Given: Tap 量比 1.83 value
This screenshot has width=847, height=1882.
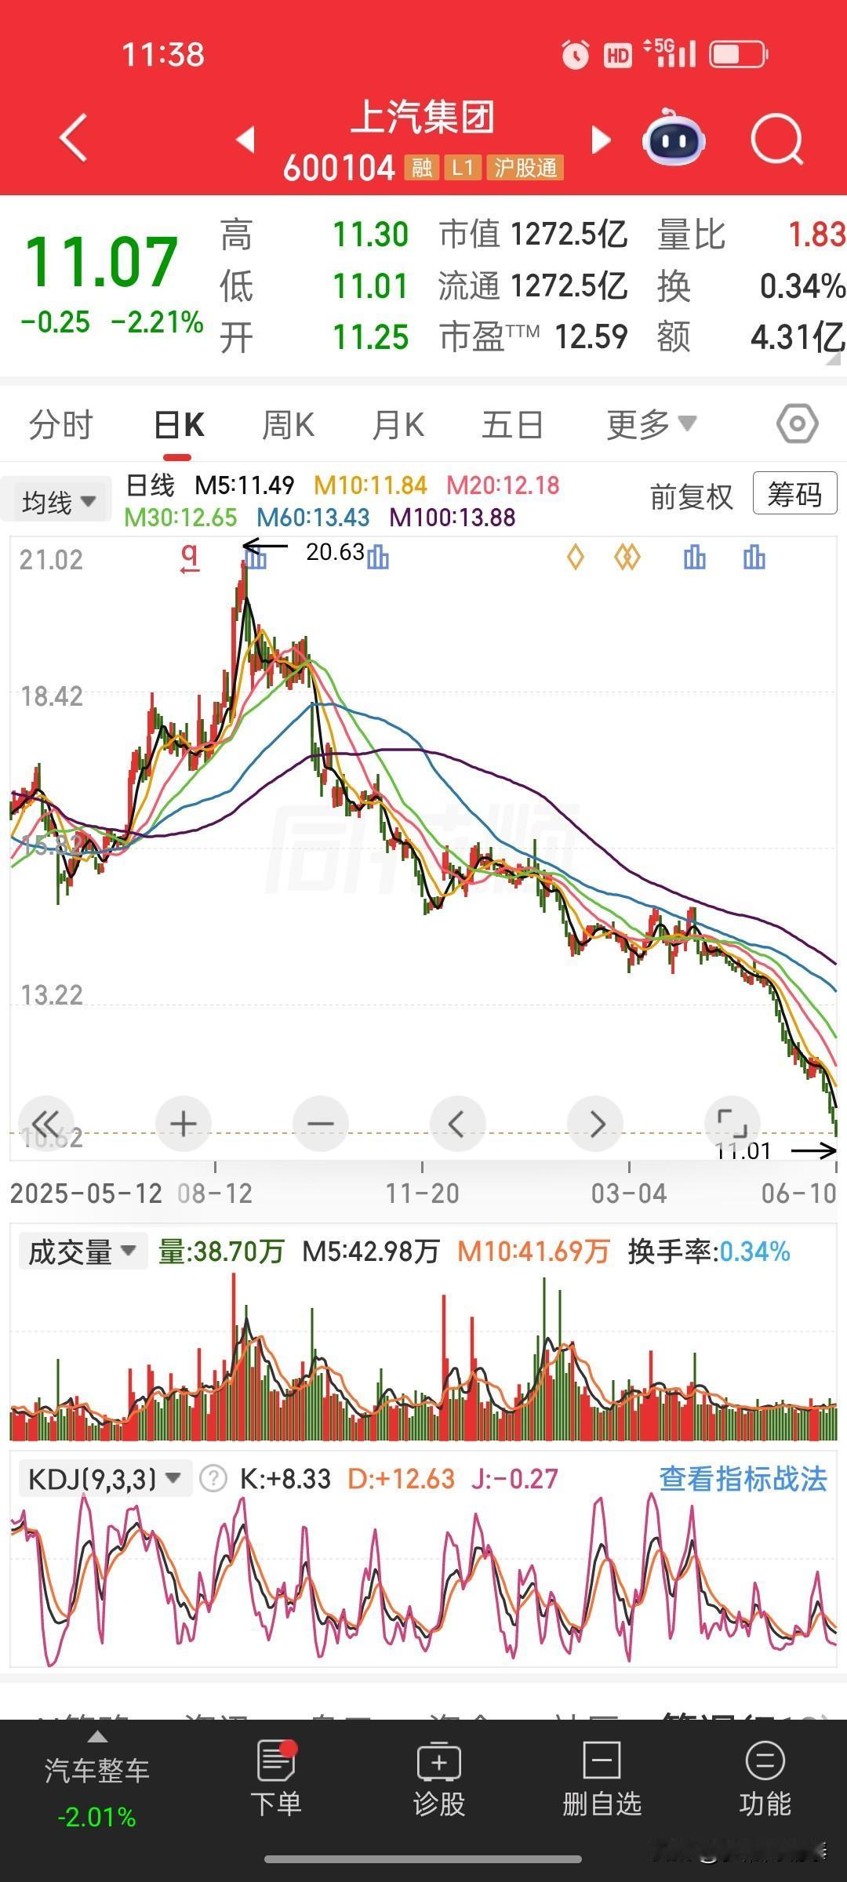Looking at the screenshot, I should [751, 234].
